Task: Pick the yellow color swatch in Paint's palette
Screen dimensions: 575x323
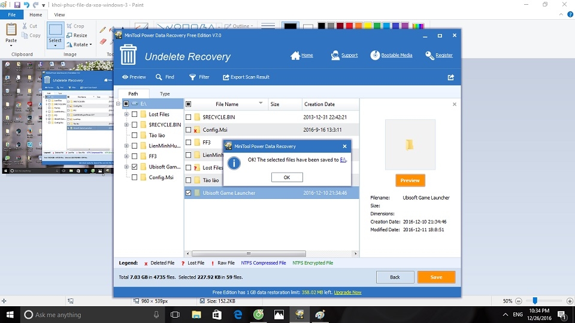Action: (x=368, y=26)
